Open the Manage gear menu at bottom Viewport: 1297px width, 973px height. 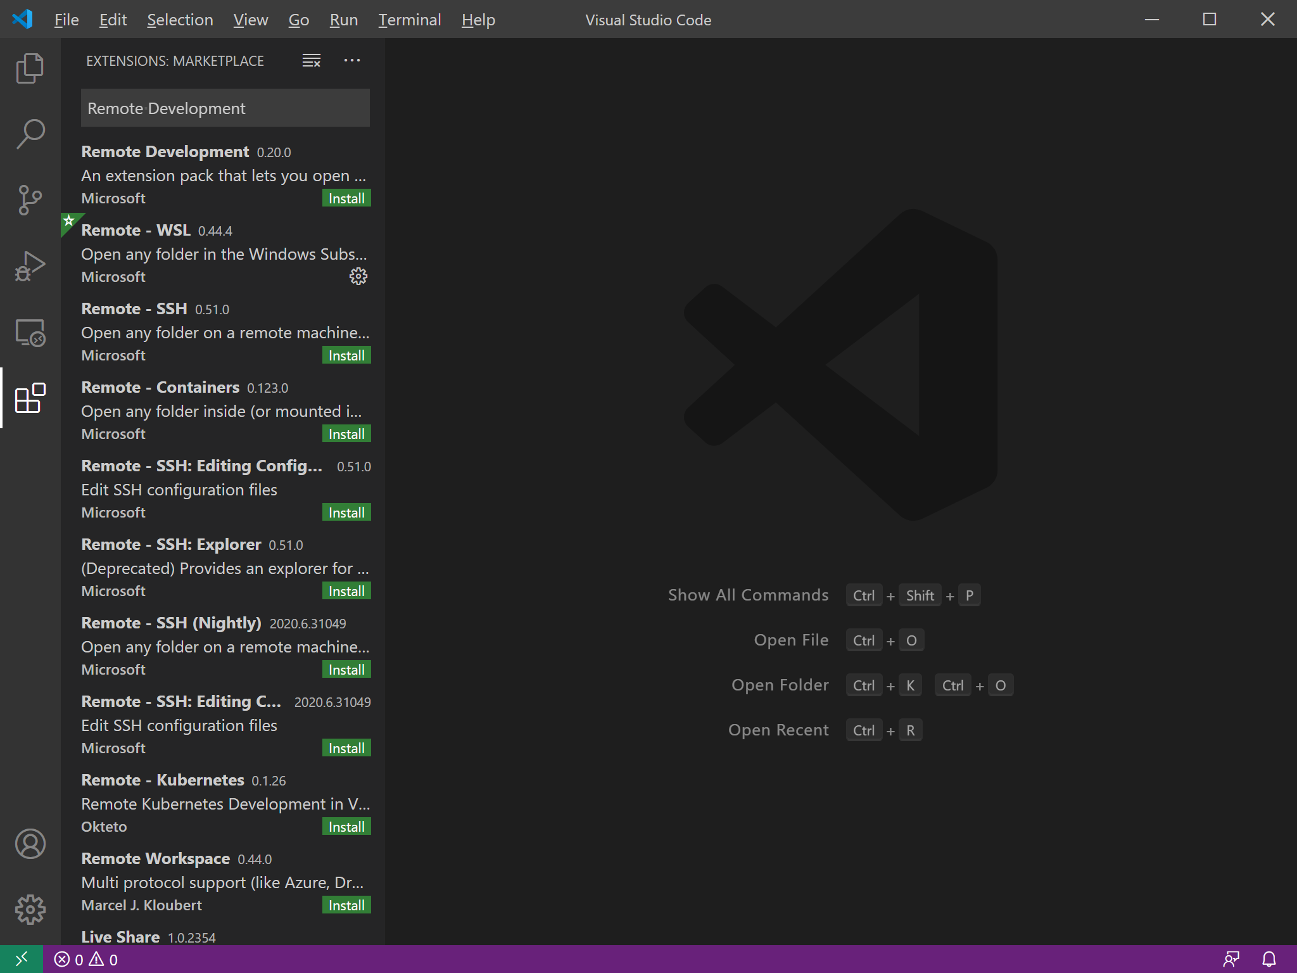pos(30,910)
